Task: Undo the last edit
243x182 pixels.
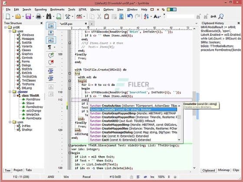Action: tap(130, 16)
